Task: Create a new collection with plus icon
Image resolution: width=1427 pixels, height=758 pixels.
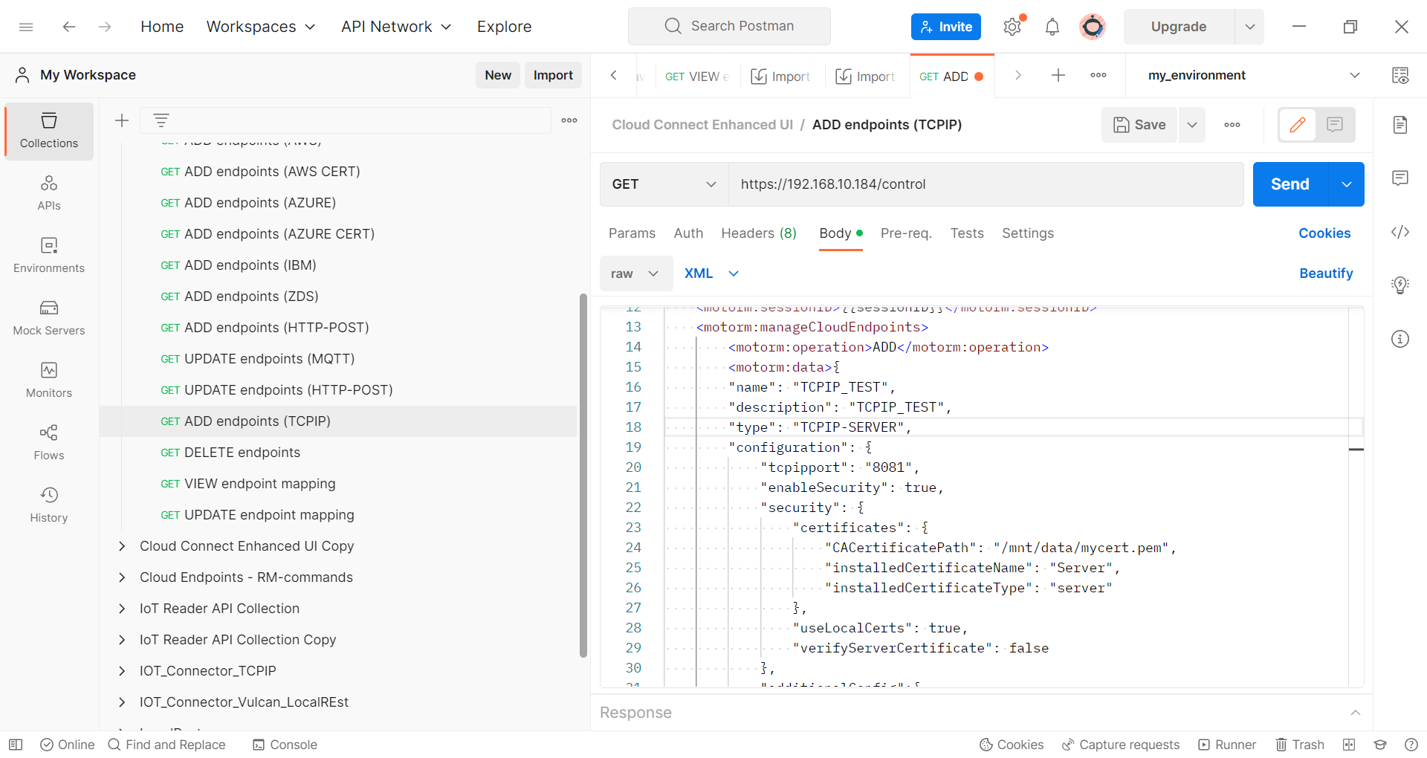Action: click(122, 120)
